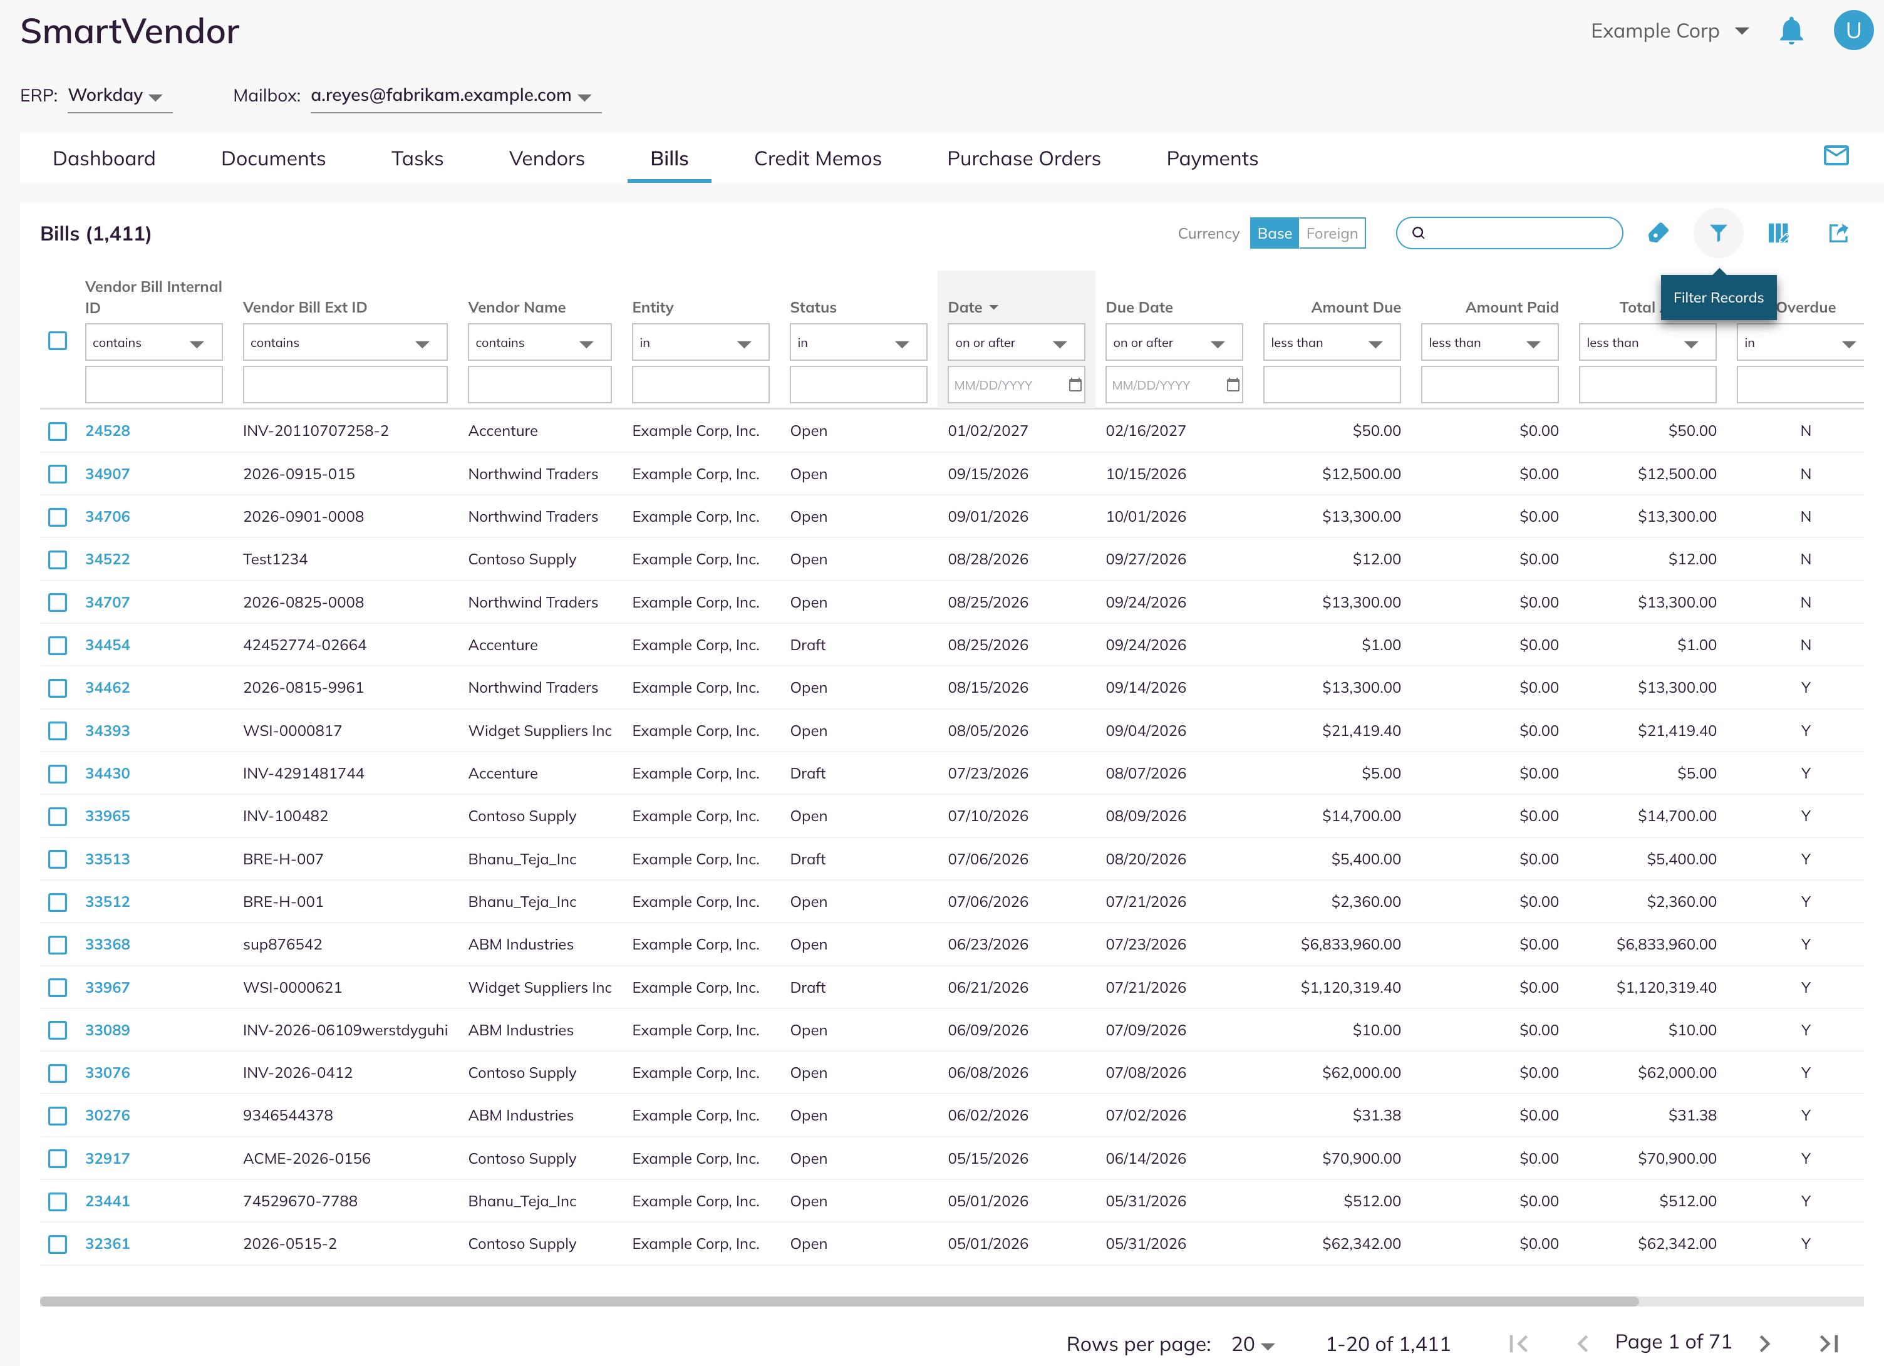Viewport: 1884px width, 1366px height.
Task: Change the rows per page dropdown
Action: point(1253,1343)
